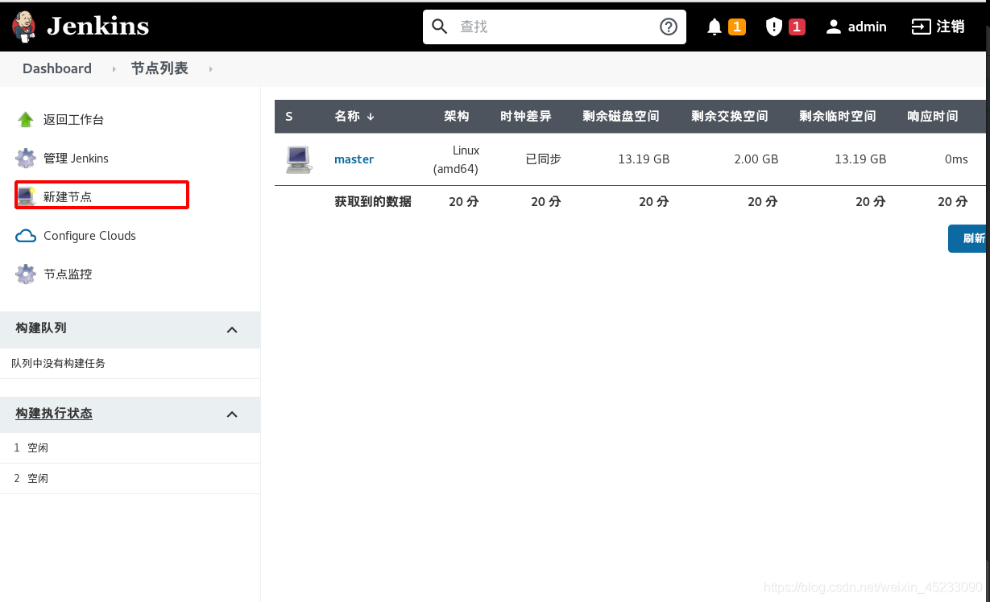Screen dimensions: 990x602
Task: Collapse the 构建队列 panel chevron
Action: click(x=232, y=329)
